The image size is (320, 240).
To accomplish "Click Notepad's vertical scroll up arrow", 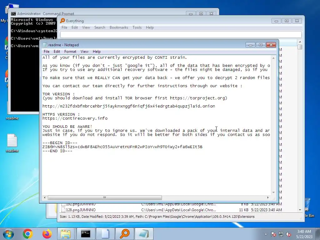I will click(273, 58).
